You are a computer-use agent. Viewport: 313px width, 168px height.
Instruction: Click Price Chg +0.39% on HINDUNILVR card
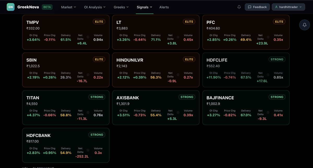(x=140, y=77)
